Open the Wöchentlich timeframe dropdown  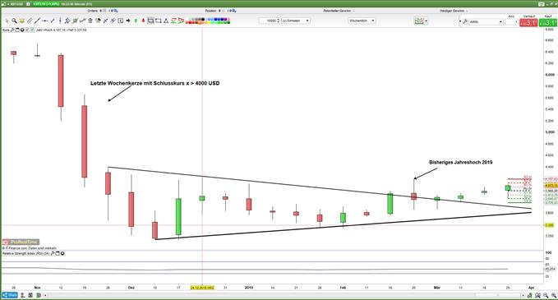coord(362,21)
